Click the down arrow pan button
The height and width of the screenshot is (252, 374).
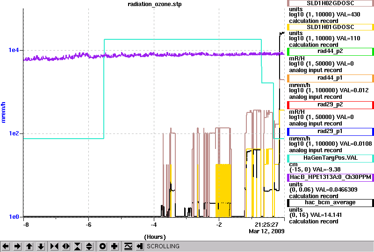pos(41,246)
